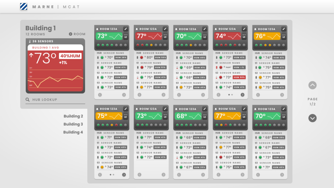The width and height of the screenshot is (334, 188).
Task: Click the Marne striped logo icon
Action: pos(23,7)
